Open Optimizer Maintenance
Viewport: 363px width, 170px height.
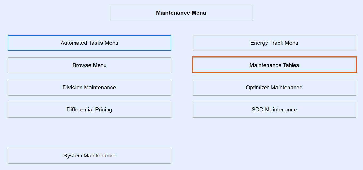point(274,88)
